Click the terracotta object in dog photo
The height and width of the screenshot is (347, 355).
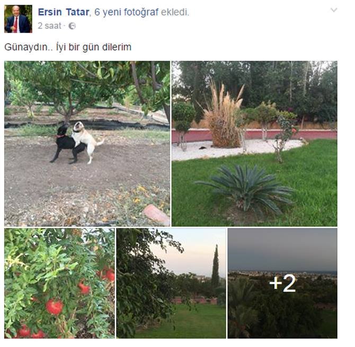156,214
